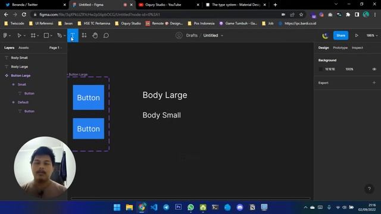The image size is (381, 214).
Task: Open the Windows Start menu
Action: [117, 207]
